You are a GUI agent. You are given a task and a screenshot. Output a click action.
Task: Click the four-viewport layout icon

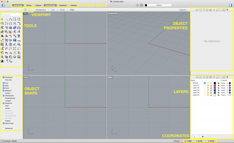(25, 10)
